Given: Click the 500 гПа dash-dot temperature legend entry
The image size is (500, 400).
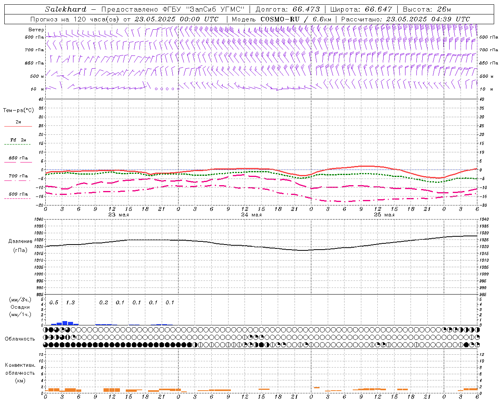Looking at the screenshot, I should tap(18, 194).
